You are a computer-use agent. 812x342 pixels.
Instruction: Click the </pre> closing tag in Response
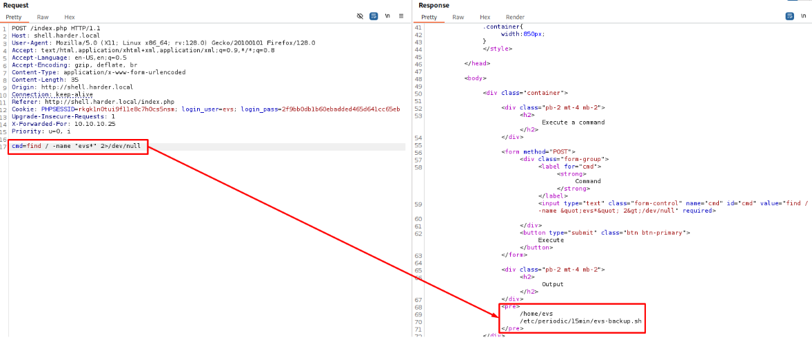[512, 328]
